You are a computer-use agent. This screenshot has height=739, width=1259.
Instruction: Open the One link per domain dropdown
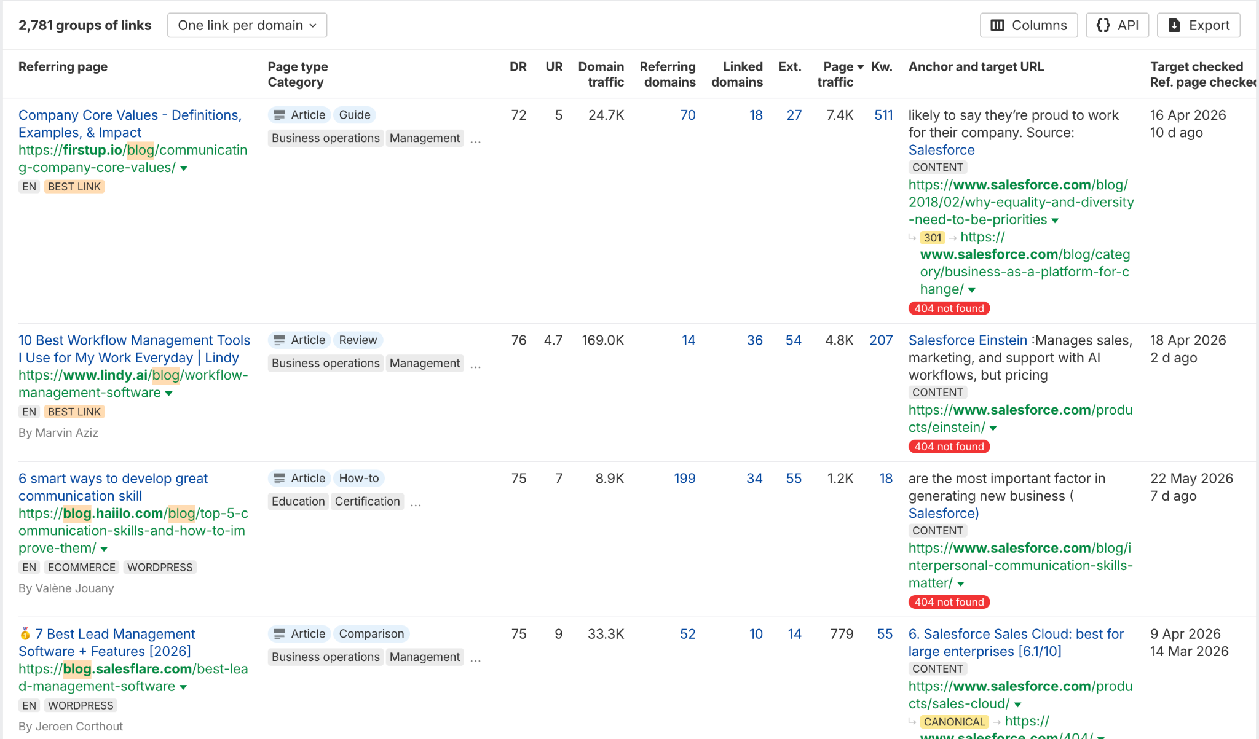(x=247, y=25)
